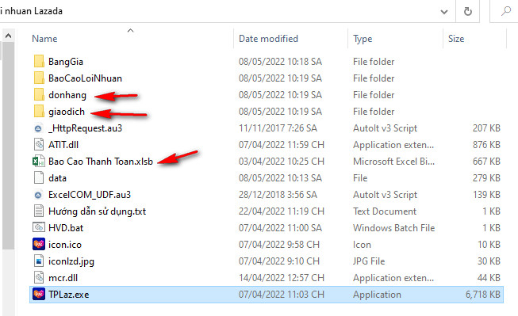
Task: Click the Microsoft Excel Bi... type cell
Action: [393, 162]
